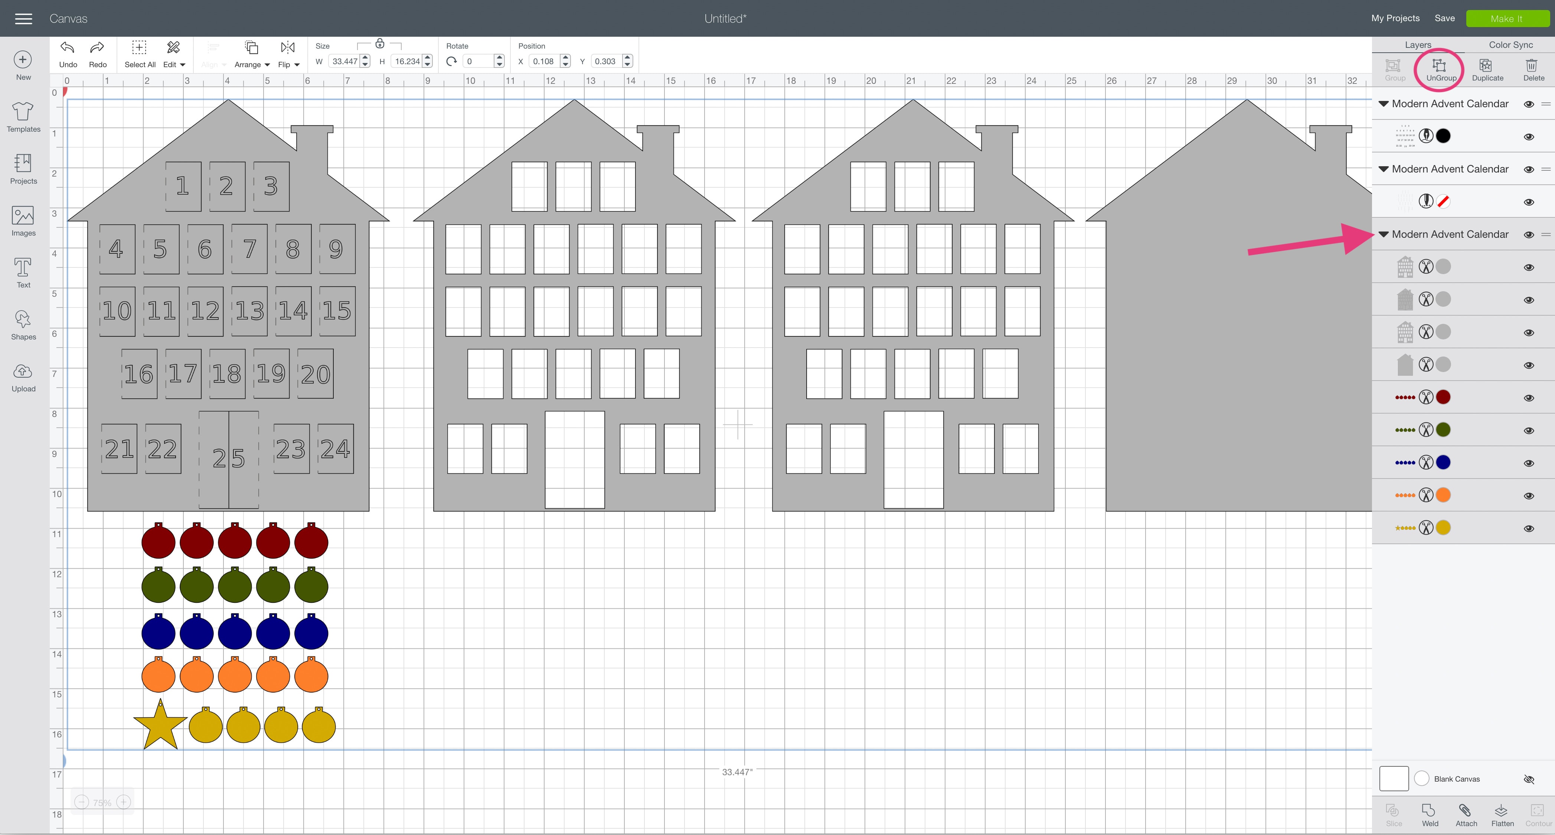This screenshot has width=1555, height=835.
Task: Open the hamburger main menu
Action: pyautogui.click(x=23, y=19)
